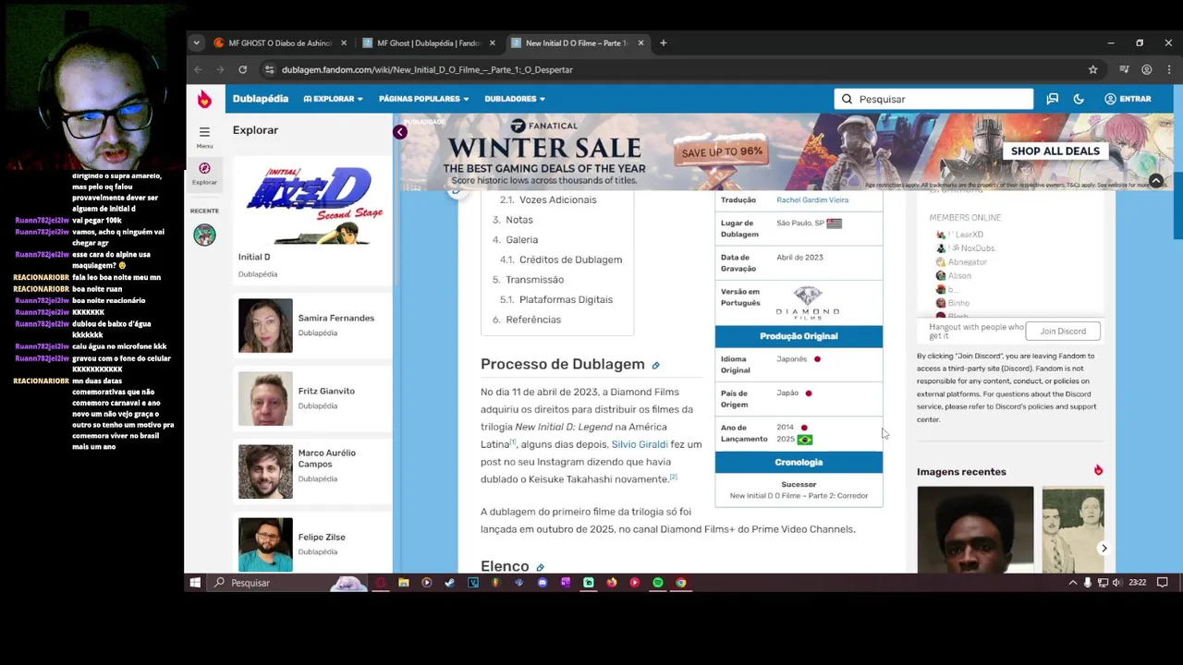The width and height of the screenshot is (1183, 665).
Task: Open the sidebar hamburger Menu icon
Action: click(204, 132)
